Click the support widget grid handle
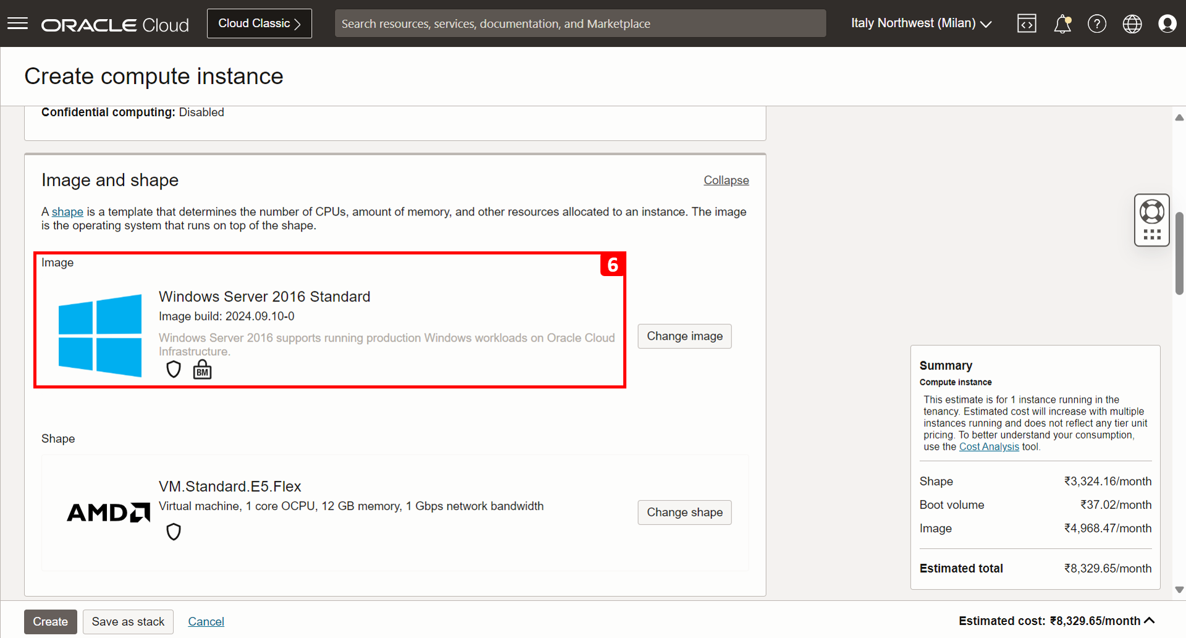Screen dimensions: 1186x638 1152,235
